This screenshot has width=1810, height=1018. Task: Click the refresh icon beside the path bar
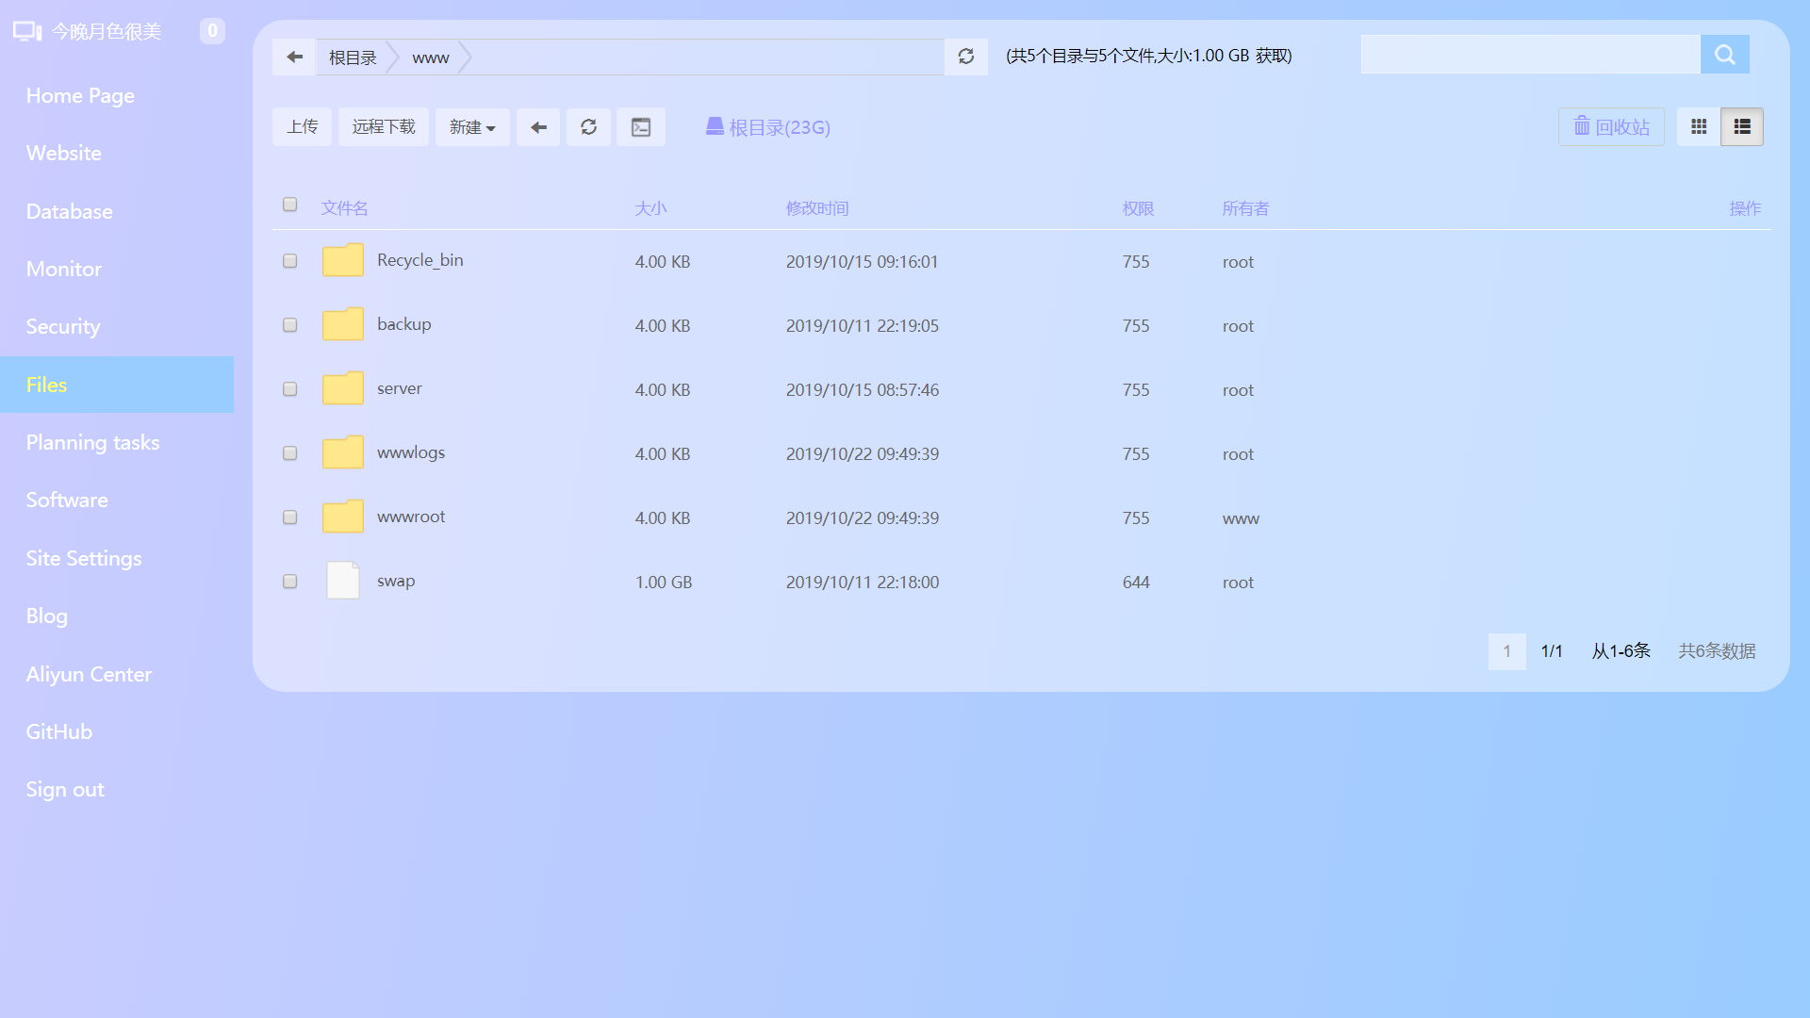click(x=966, y=57)
